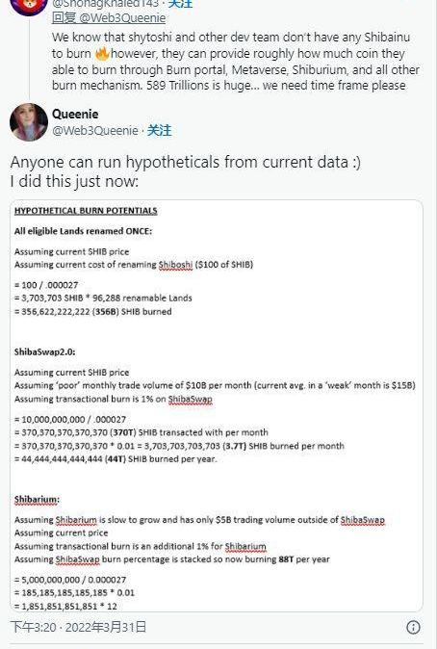Open the Queenie display name
The width and height of the screenshot is (437, 649).
75,115
